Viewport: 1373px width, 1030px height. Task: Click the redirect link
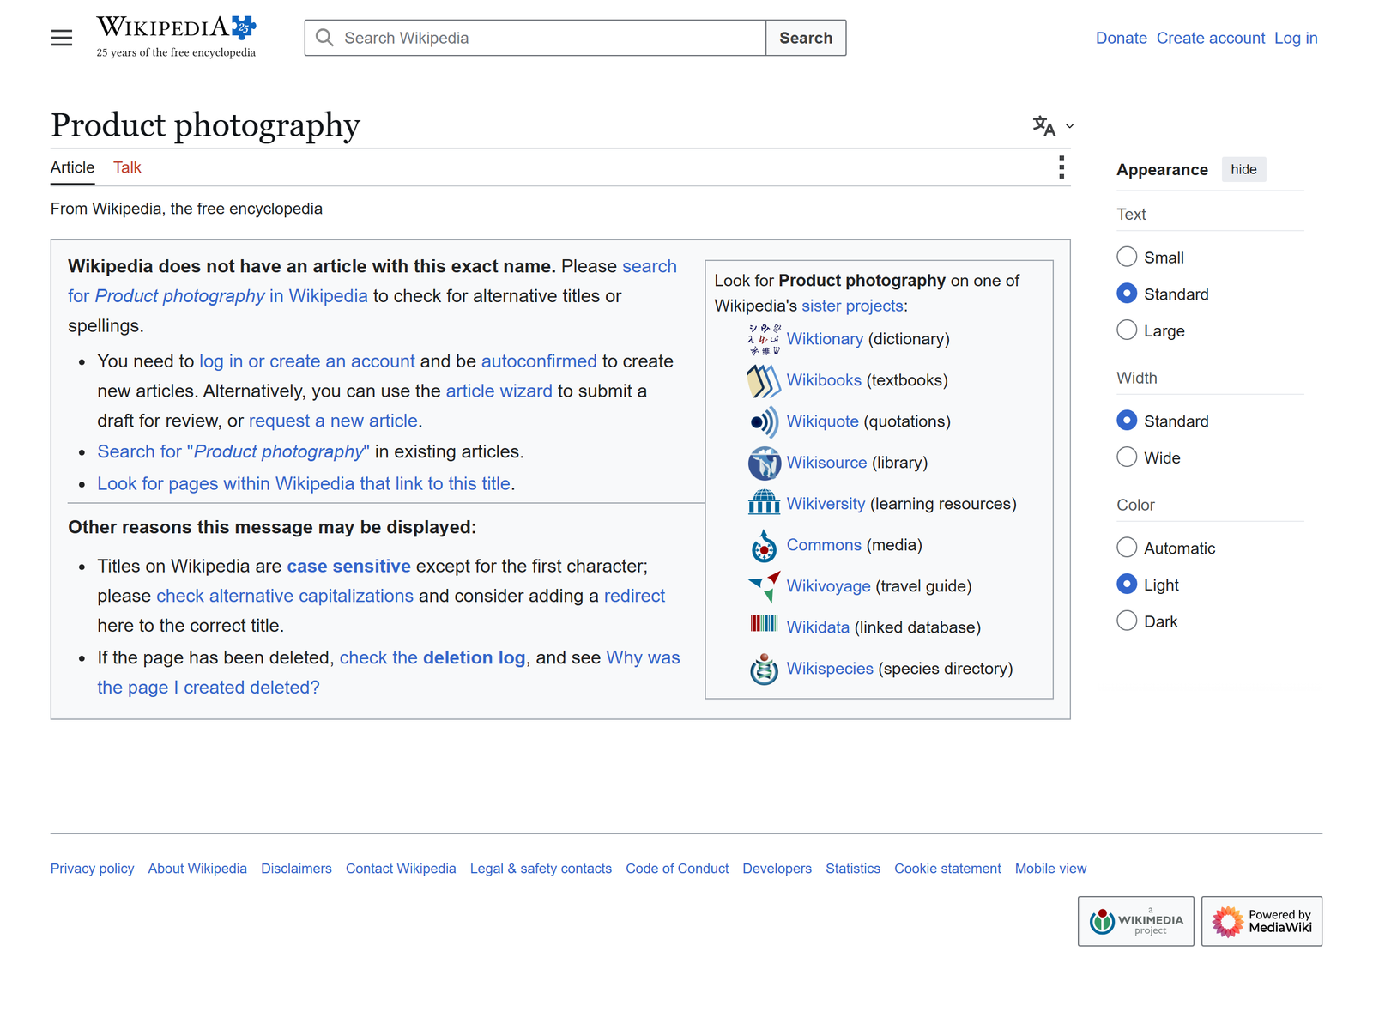[x=635, y=597]
